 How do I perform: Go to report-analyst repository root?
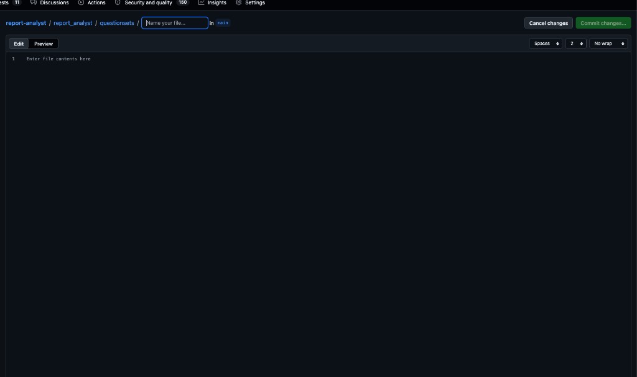(26, 23)
